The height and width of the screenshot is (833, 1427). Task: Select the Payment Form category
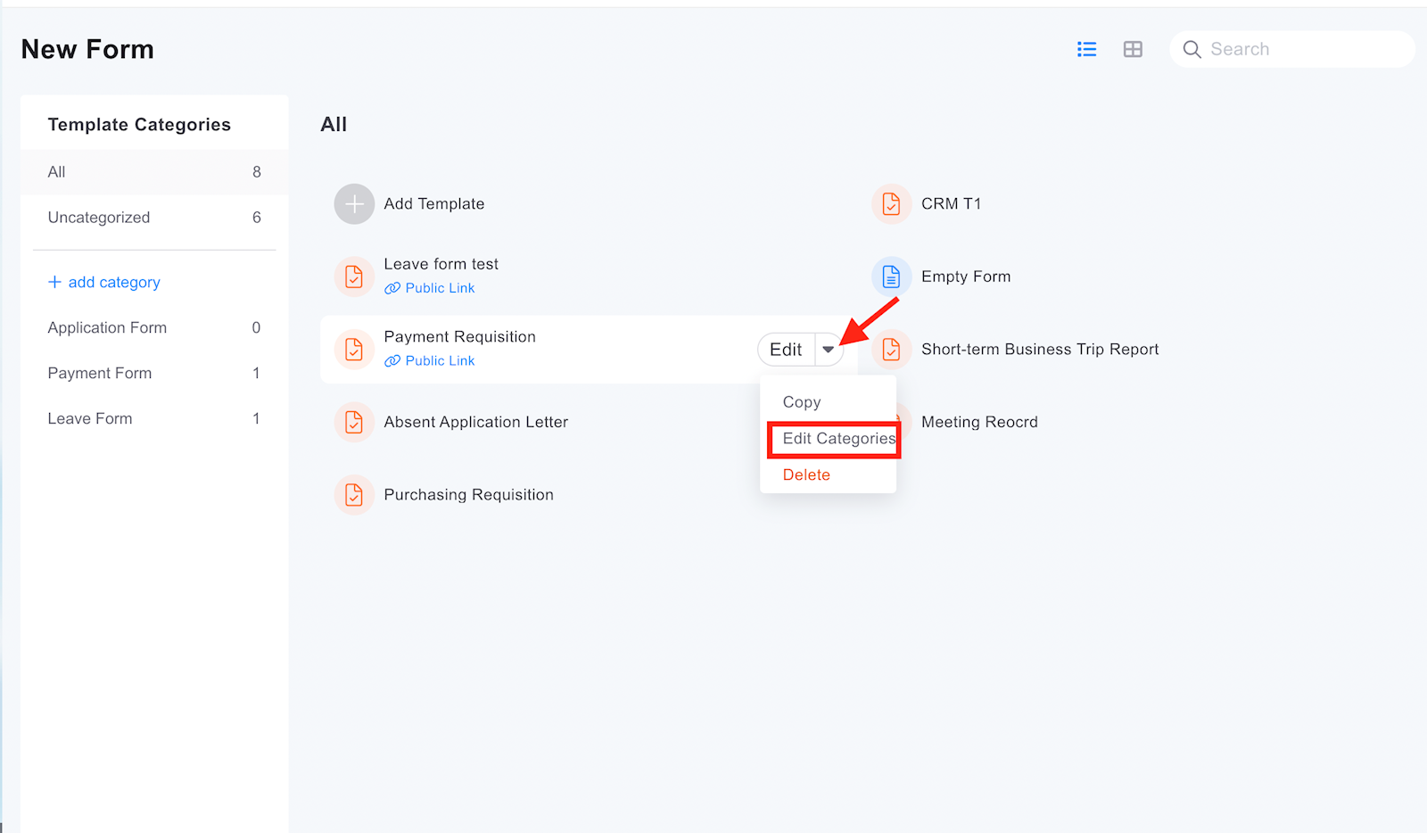point(100,373)
